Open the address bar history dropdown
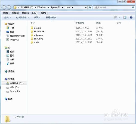This screenshot has width=136, height=124. click(x=86, y=8)
